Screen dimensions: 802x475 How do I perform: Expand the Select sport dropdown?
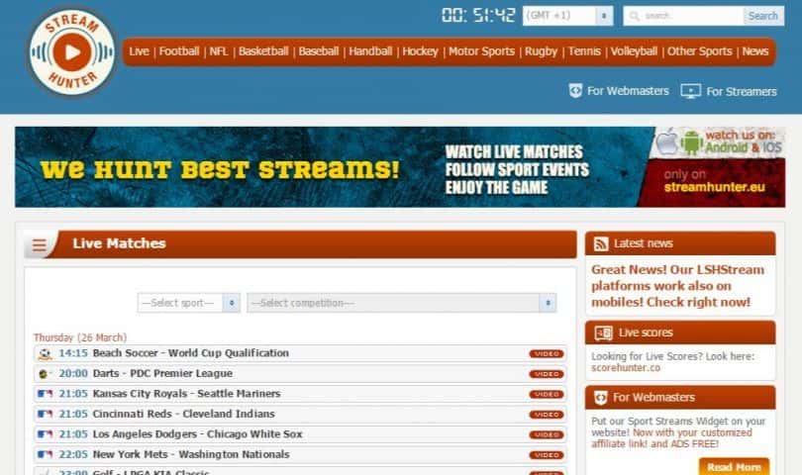[x=188, y=303]
